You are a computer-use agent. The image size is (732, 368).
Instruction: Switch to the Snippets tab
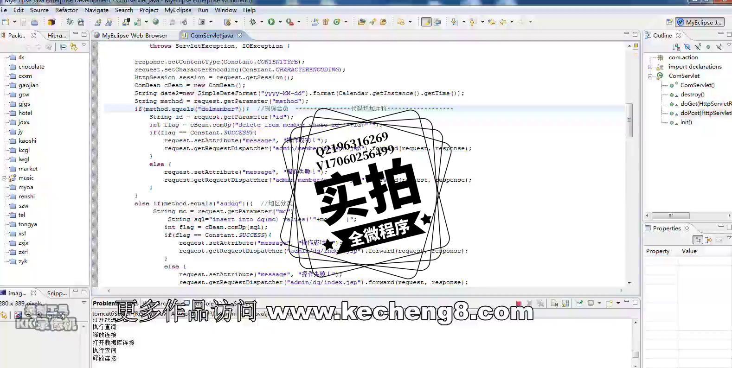click(x=57, y=293)
